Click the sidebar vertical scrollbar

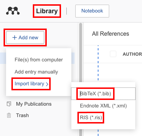pyautogui.click(x=81, y=79)
